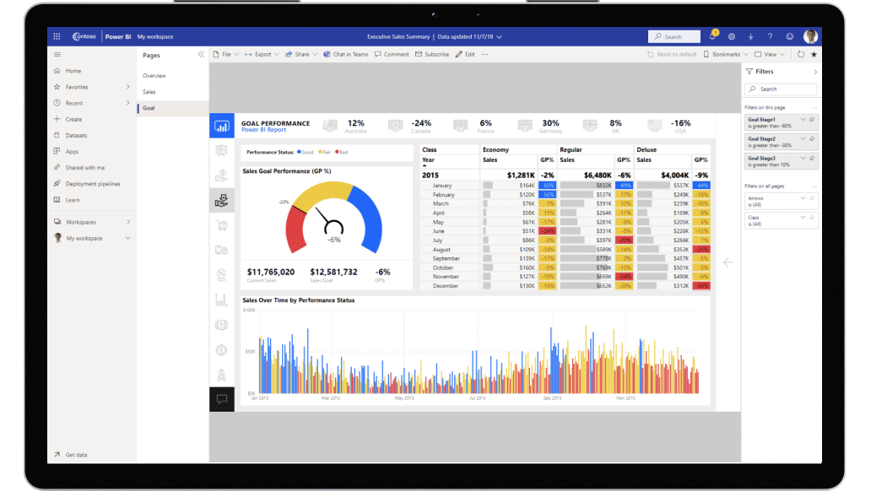The width and height of the screenshot is (871, 491).
Task: Click the filter Search input field
Action: tap(781, 89)
